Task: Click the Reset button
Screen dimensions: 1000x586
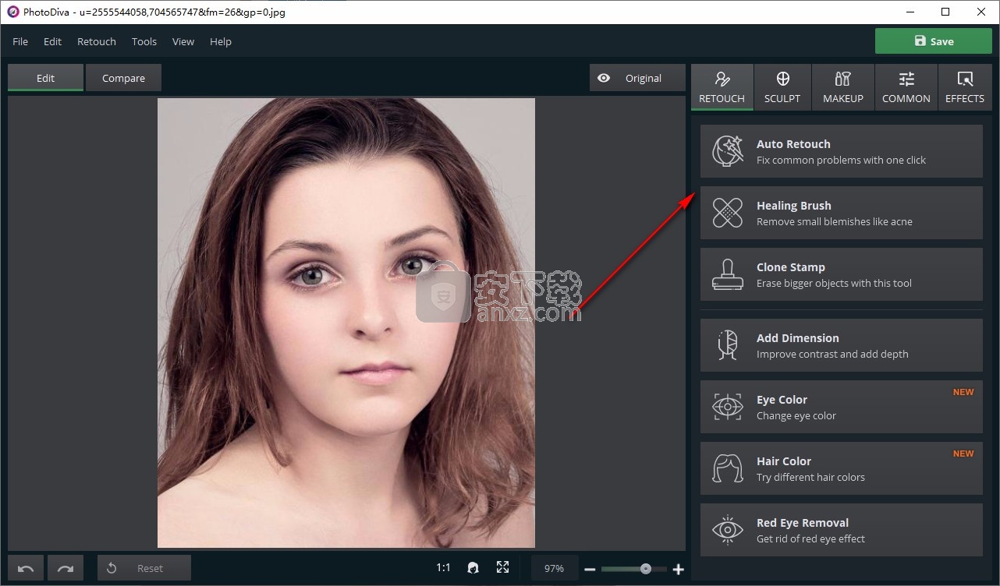Action: tap(144, 569)
